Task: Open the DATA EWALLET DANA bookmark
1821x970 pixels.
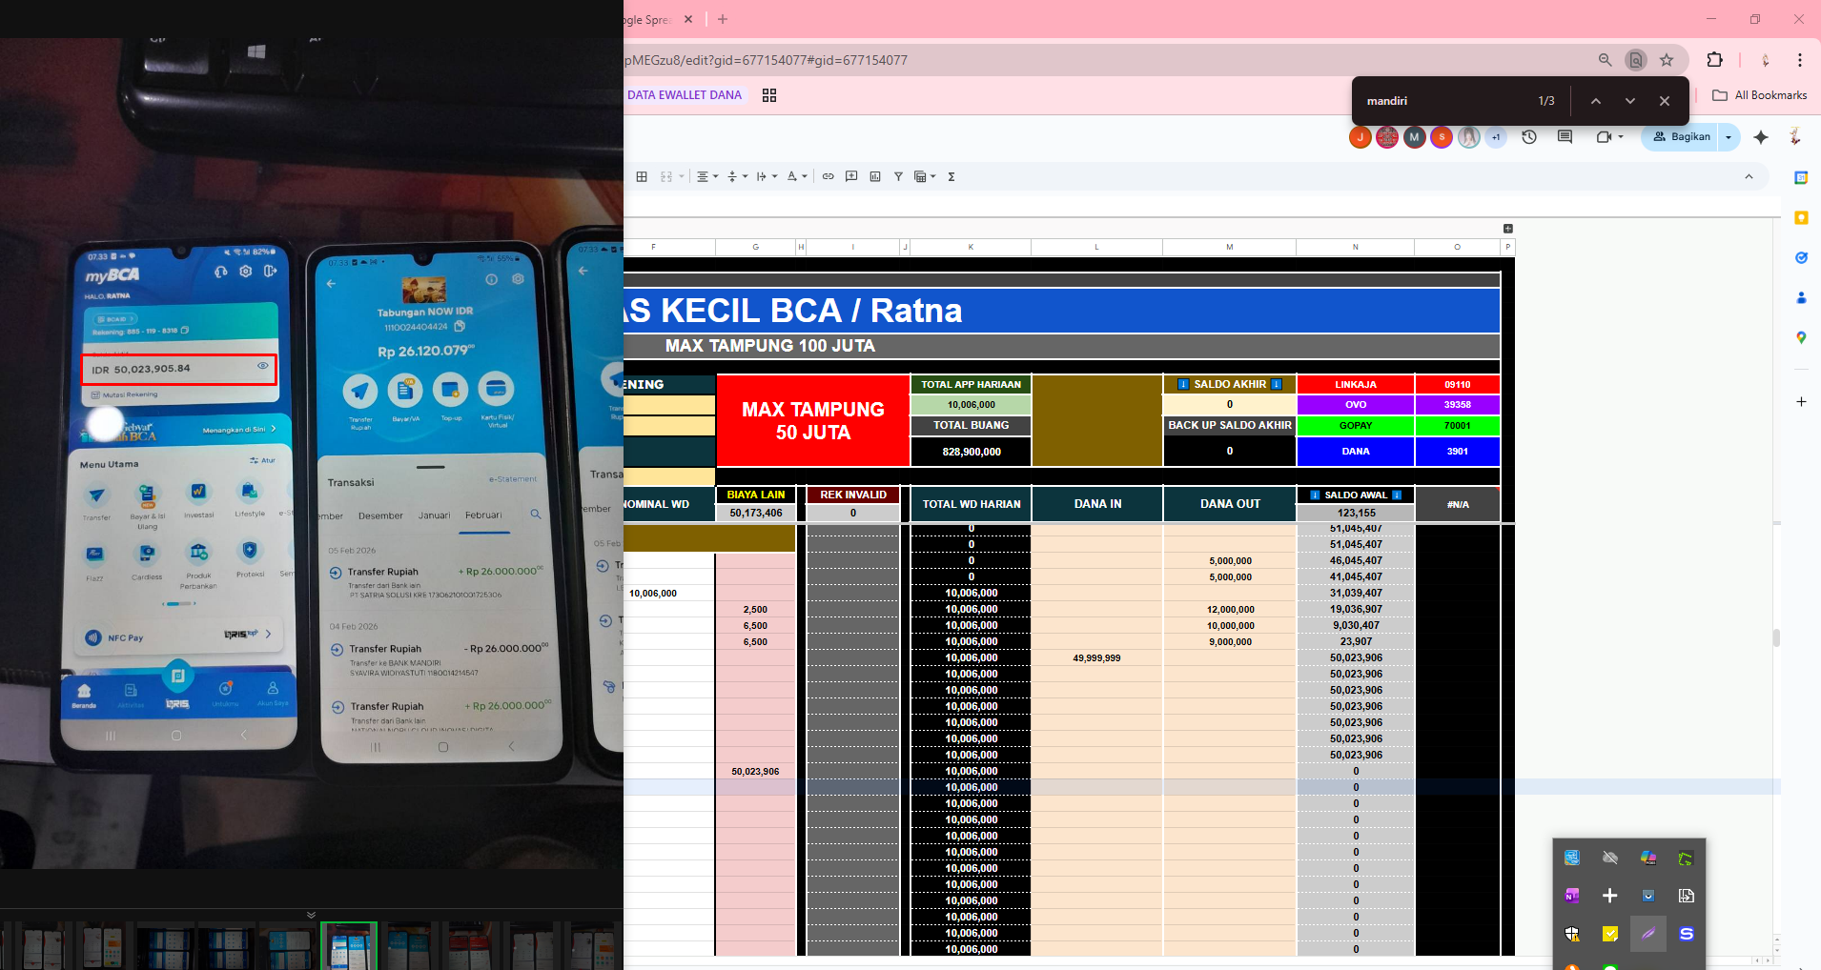Action: [x=685, y=95]
